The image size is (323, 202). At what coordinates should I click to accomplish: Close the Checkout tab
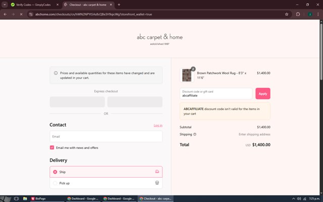[x=111, y=5]
